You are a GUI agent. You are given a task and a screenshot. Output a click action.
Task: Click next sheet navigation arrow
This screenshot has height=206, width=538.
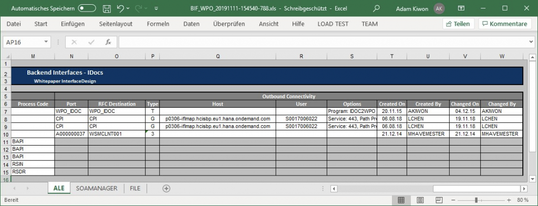pyautogui.click(x=27, y=189)
